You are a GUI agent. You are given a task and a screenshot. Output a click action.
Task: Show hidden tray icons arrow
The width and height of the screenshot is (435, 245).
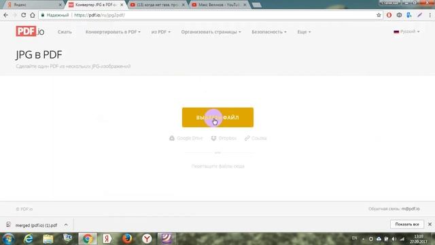[x=363, y=239]
